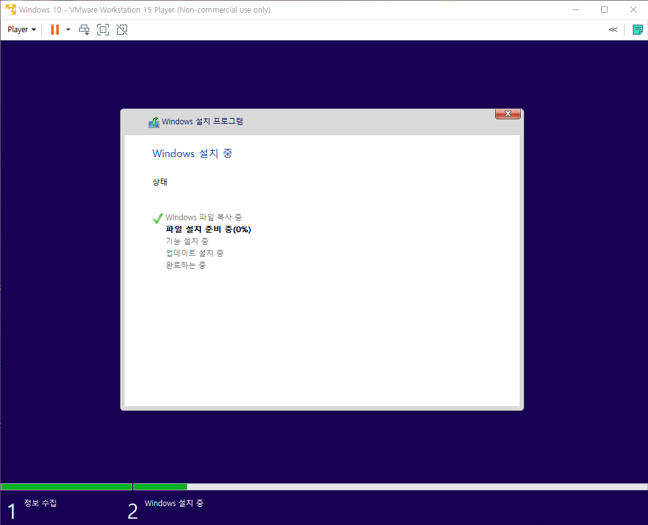
Task: Click the '상태' label
Action: 159,182
